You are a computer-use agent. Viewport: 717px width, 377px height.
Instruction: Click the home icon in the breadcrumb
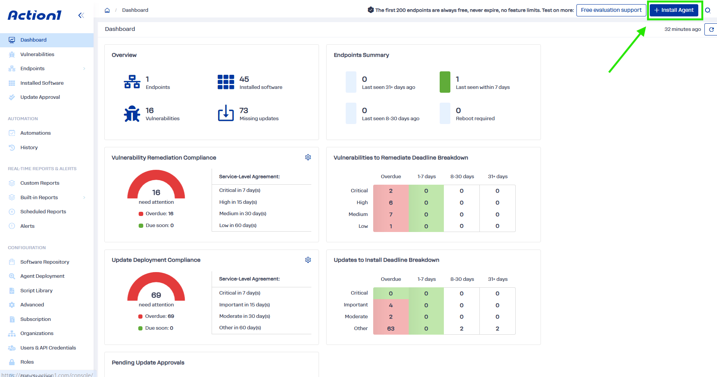(x=107, y=10)
